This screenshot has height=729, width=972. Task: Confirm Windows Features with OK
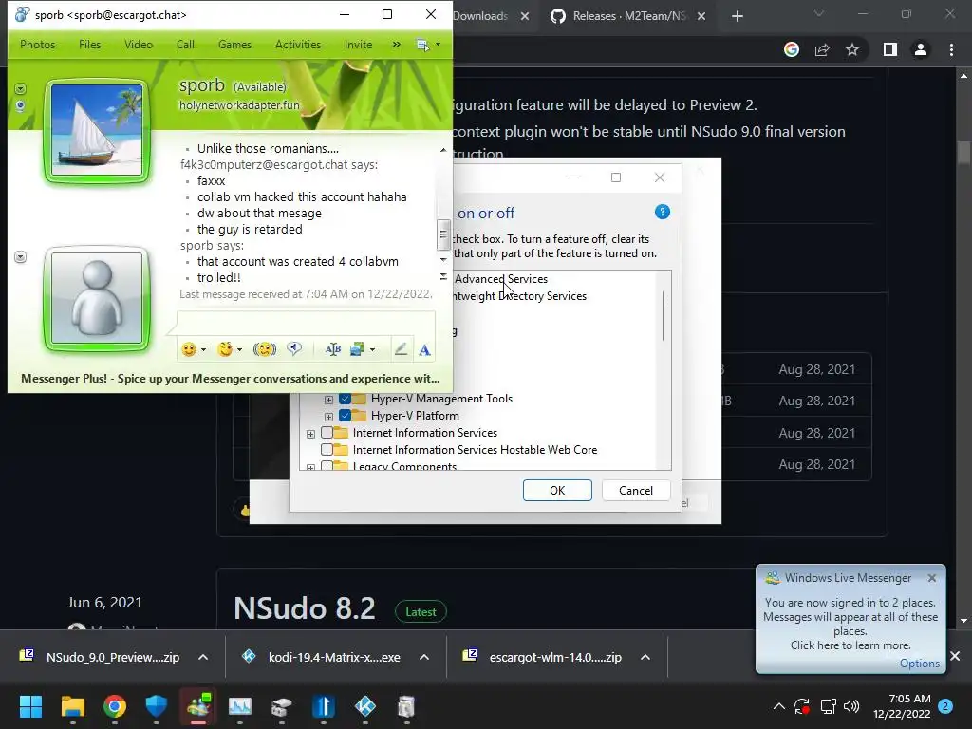tap(557, 491)
